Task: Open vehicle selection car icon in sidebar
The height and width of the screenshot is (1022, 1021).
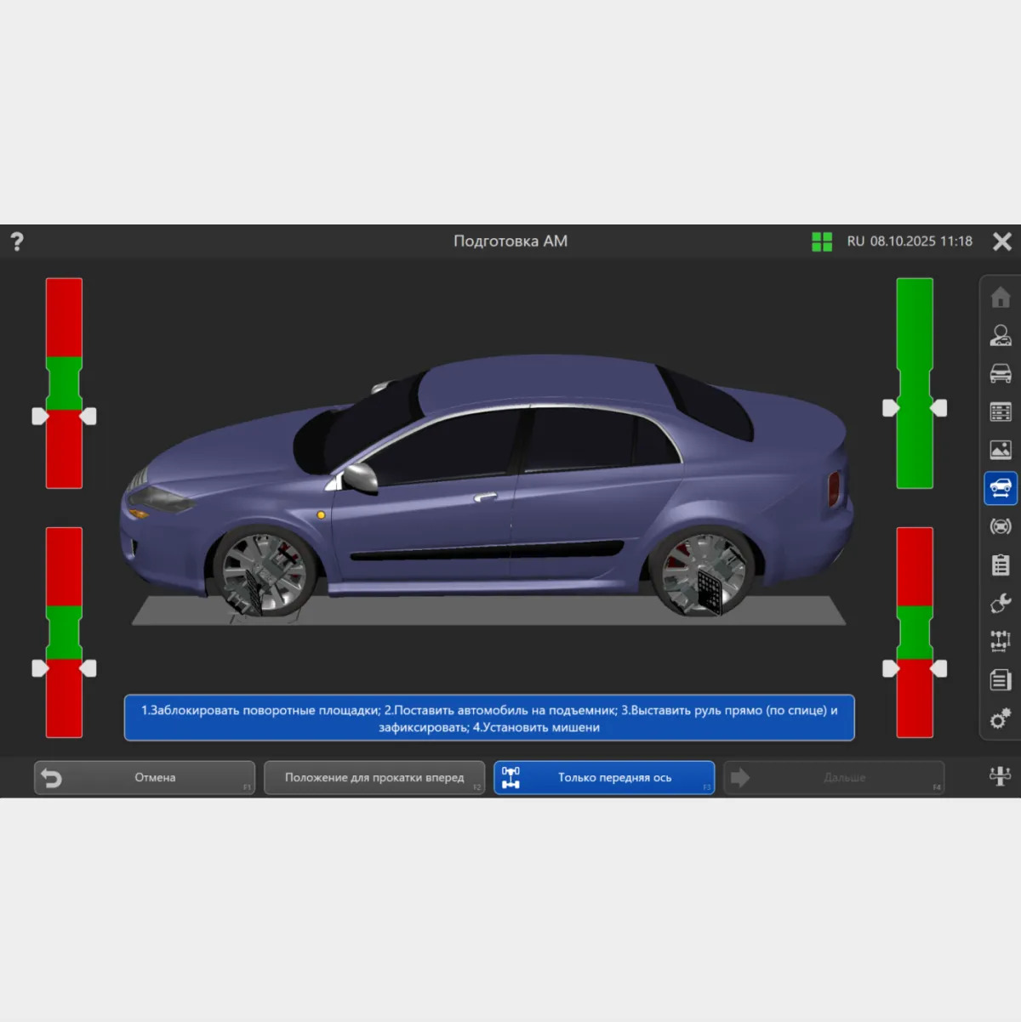Action: [x=1001, y=373]
